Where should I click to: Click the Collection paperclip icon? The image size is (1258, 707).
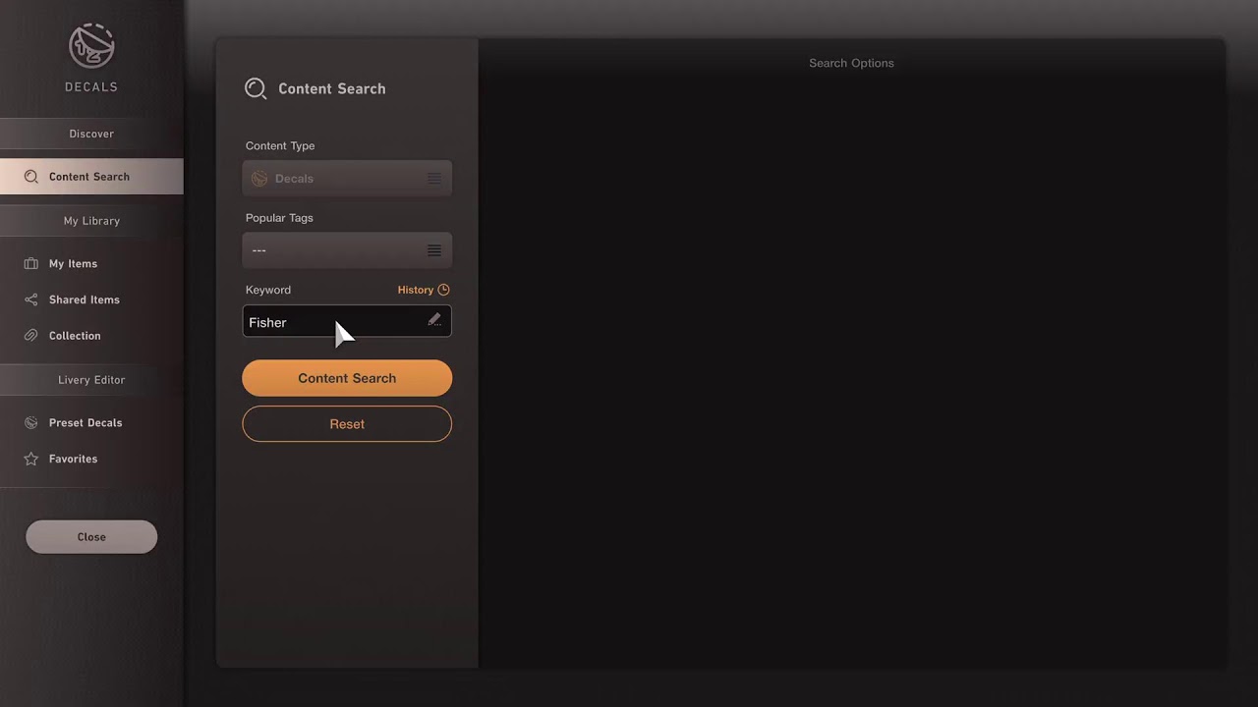(31, 336)
